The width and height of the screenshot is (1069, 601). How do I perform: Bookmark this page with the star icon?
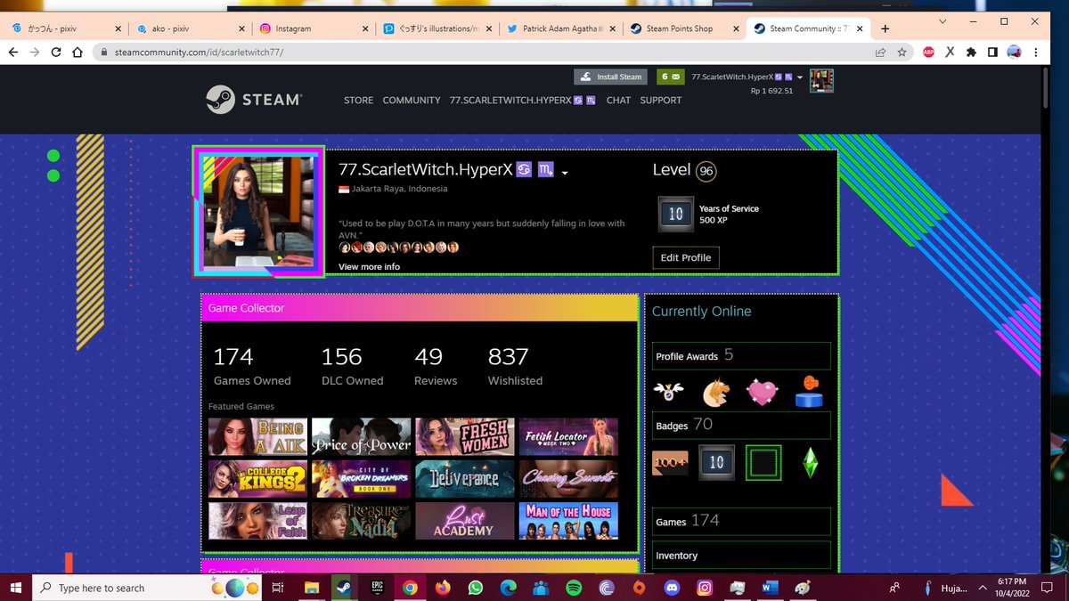tap(902, 53)
